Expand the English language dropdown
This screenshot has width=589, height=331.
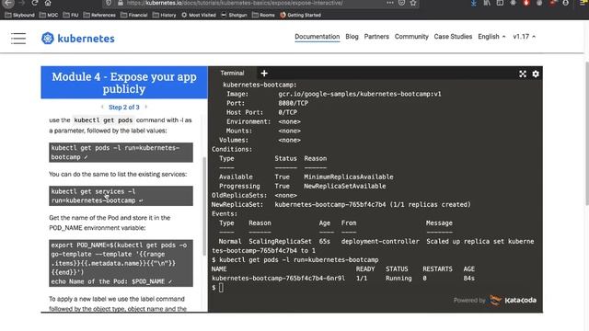coord(491,37)
